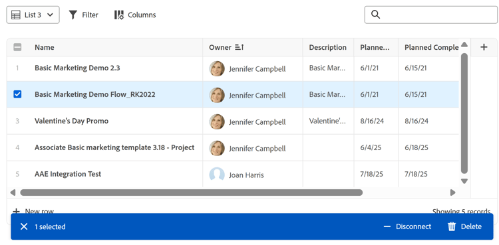Click Joan Harris placeholder avatar

point(217,175)
